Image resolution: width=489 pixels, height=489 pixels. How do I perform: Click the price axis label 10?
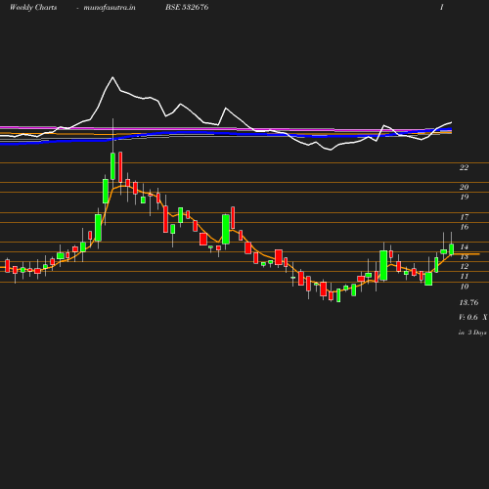click(465, 287)
